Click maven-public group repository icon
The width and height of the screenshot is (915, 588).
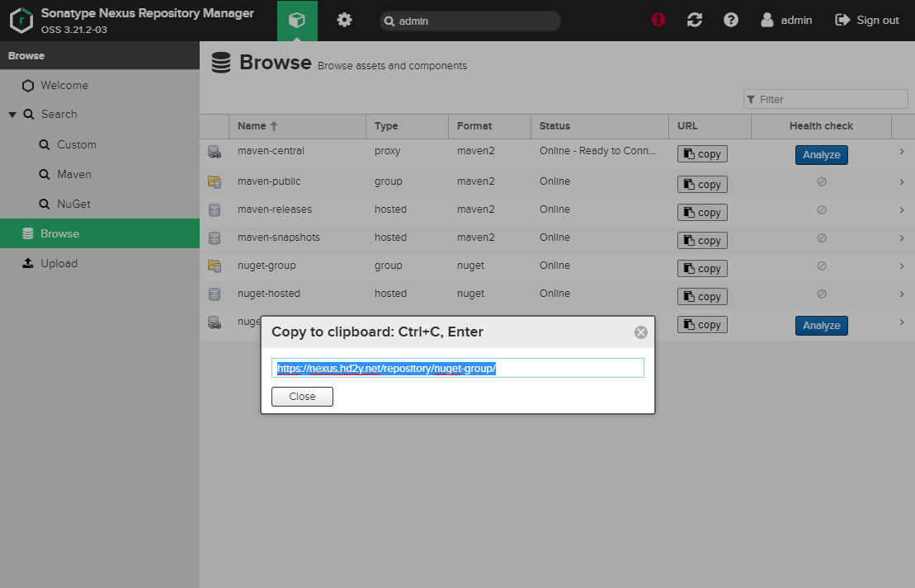(x=215, y=182)
